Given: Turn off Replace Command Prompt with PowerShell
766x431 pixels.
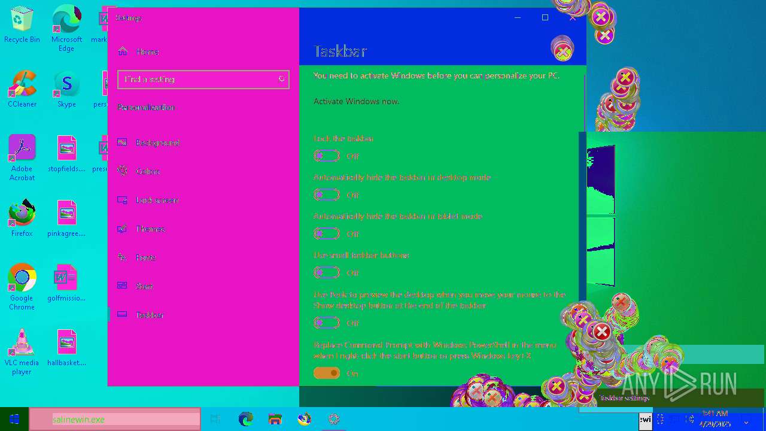Looking at the screenshot, I should point(327,373).
